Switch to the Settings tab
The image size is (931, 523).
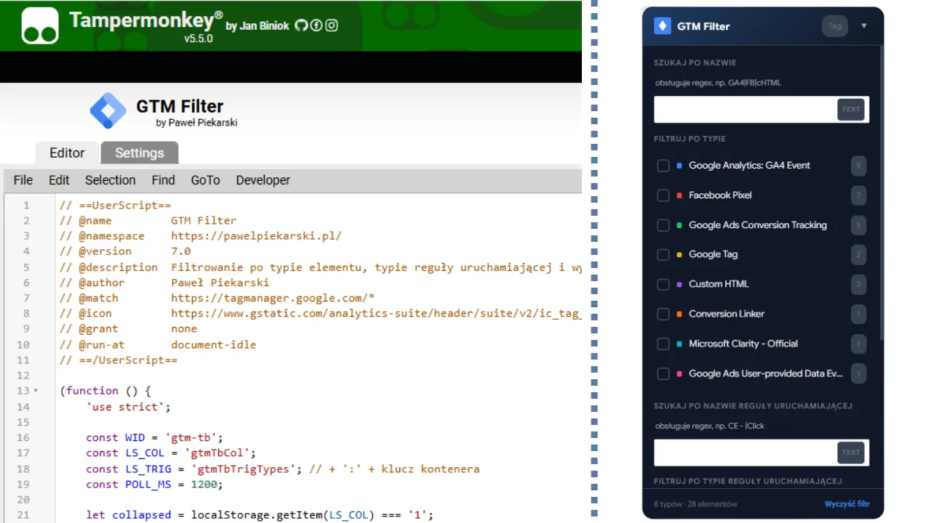(x=140, y=153)
